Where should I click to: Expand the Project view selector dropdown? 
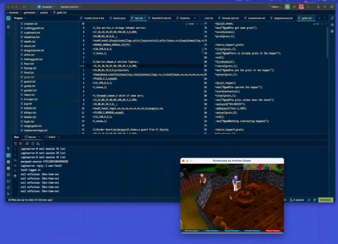[20, 18]
